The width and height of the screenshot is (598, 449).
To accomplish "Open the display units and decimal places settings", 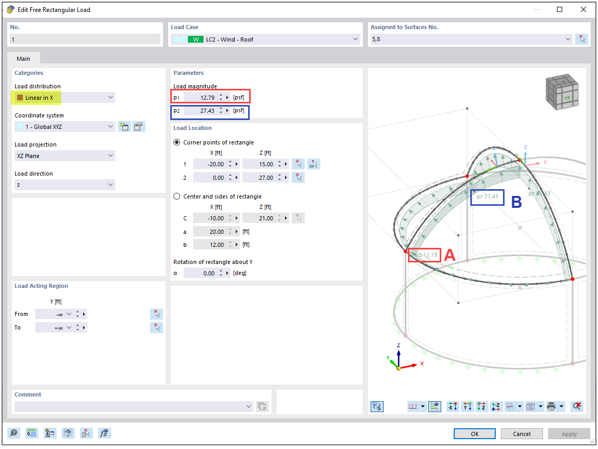I will tap(31, 433).
